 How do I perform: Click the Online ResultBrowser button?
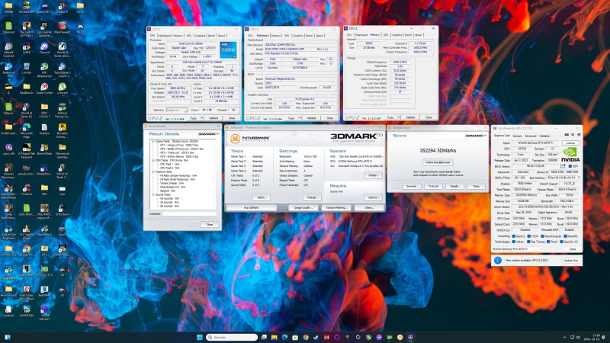[x=438, y=162]
